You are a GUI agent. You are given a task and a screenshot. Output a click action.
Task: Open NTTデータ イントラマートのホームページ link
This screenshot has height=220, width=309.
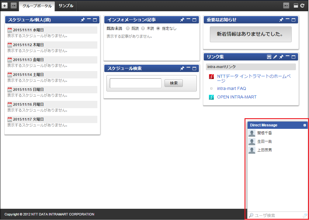pos(254,78)
